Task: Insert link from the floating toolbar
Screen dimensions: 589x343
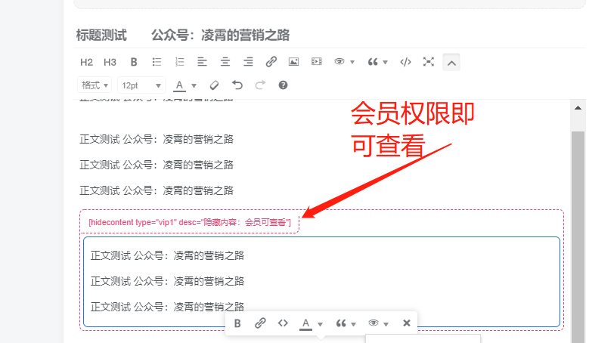Action: (260, 323)
